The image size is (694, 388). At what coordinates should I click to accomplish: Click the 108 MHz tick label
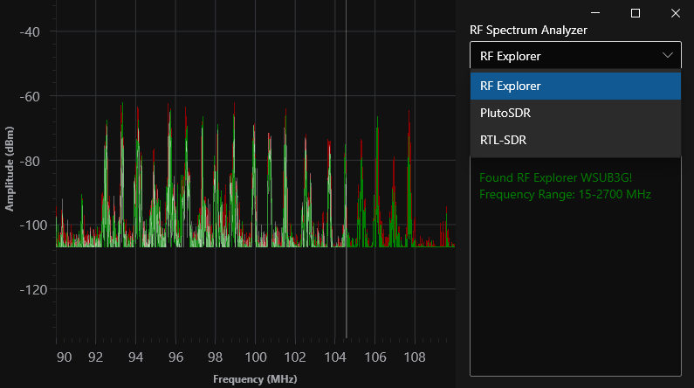(x=415, y=357)
